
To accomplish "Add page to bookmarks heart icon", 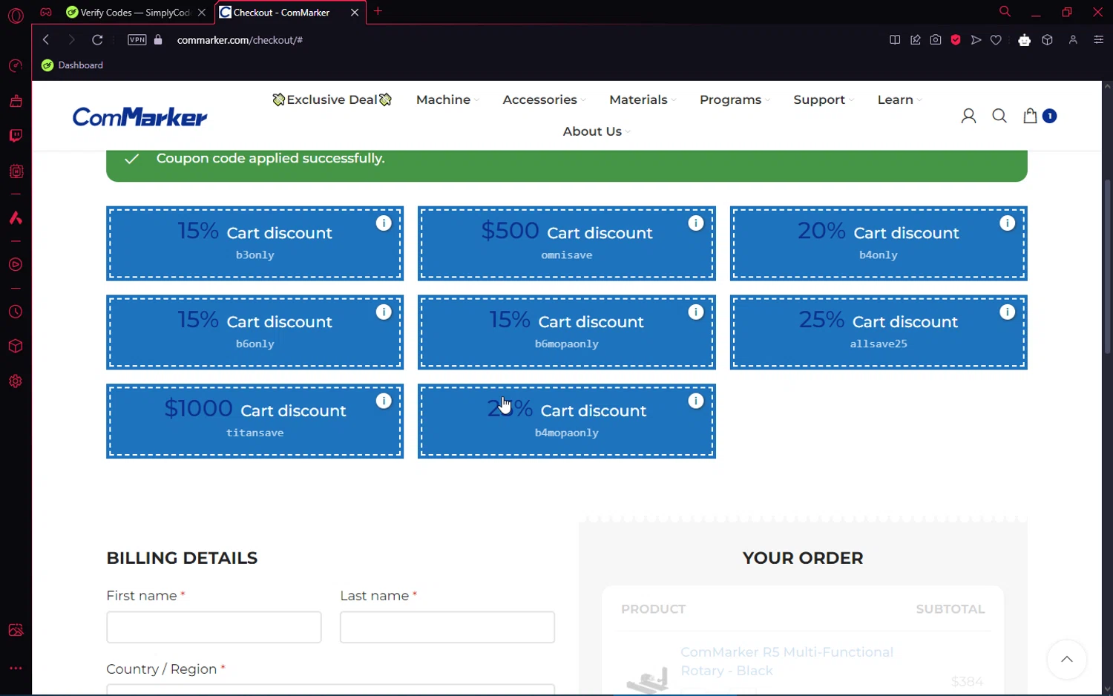I will 996,40.
